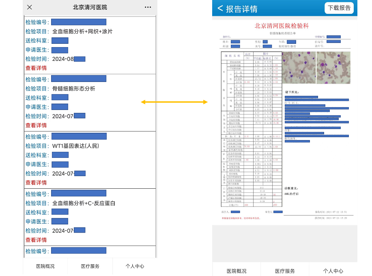The width and height of the screenshot is (372, 276).
Task: Select 个人中心 tab in left panel
Action: coord(135,267)
